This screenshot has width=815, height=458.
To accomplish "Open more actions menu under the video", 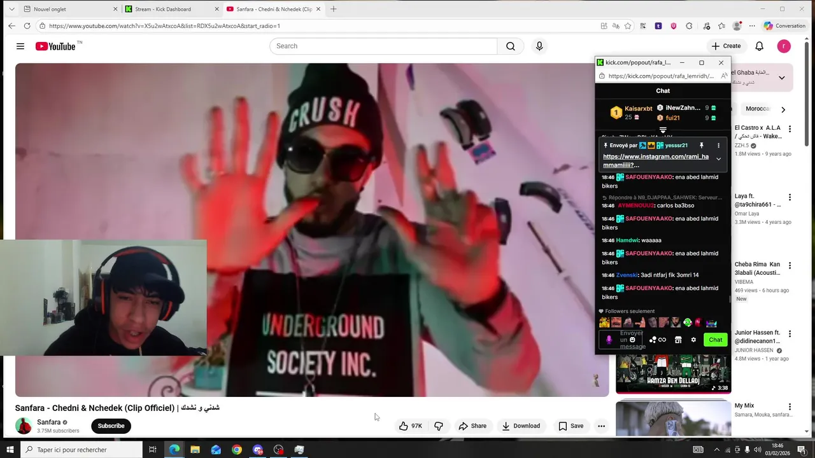I will click(x=601, y=426).
